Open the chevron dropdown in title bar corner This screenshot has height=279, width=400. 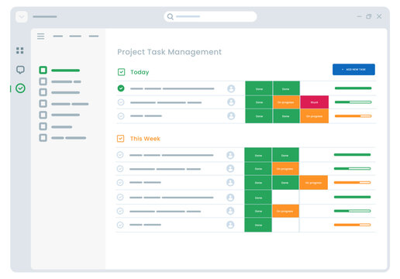tap(22, 17)
